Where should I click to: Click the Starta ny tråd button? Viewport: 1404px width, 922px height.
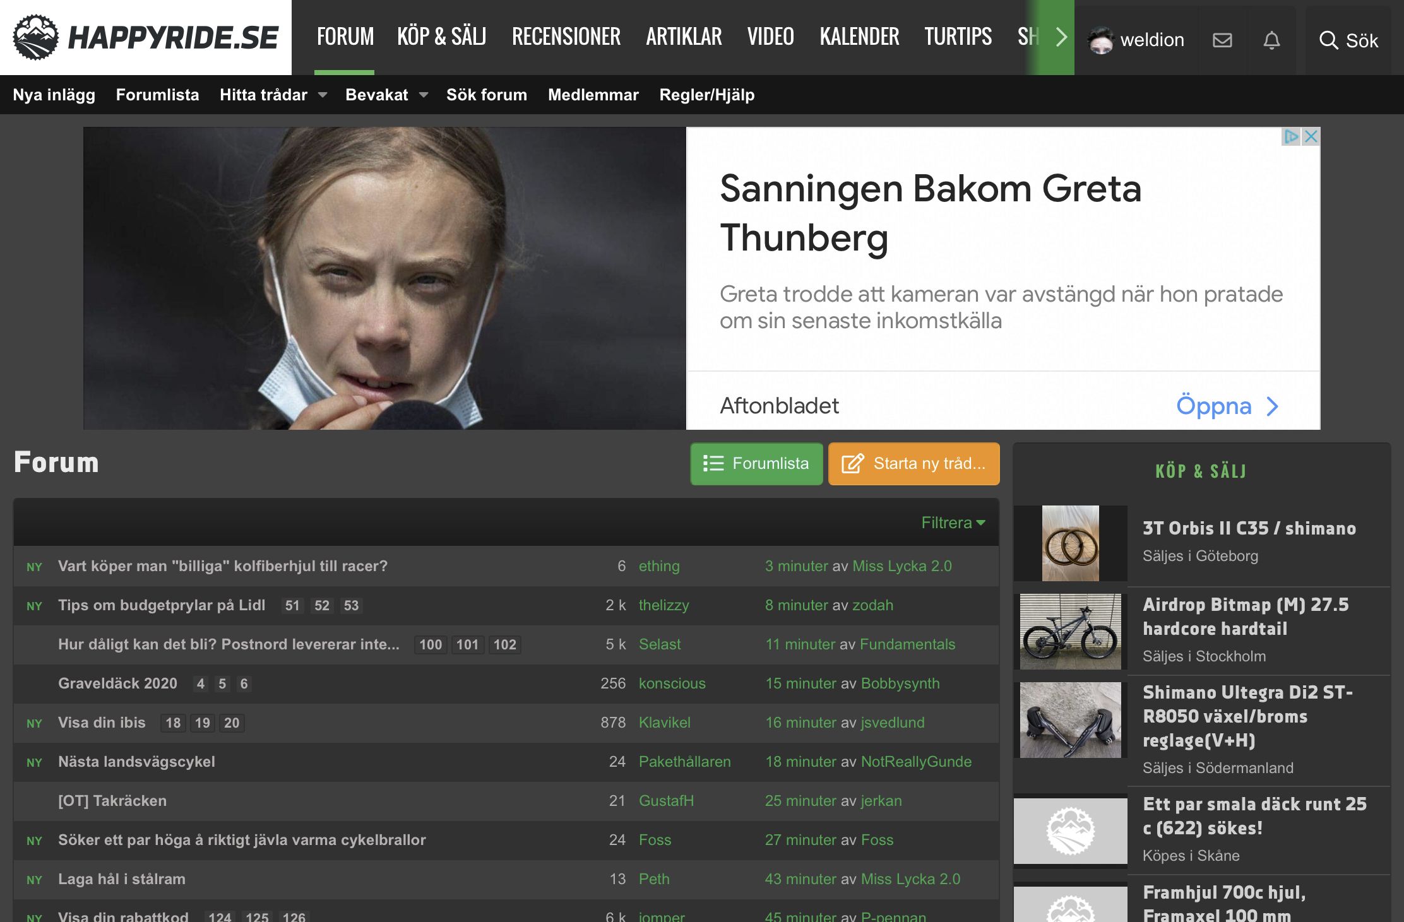pos(913,464)
